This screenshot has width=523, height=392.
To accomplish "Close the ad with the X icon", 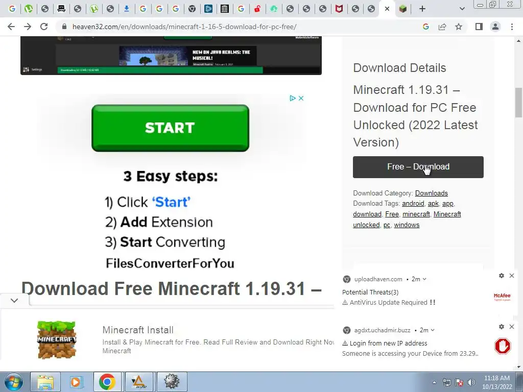I will tap(301, 98).
